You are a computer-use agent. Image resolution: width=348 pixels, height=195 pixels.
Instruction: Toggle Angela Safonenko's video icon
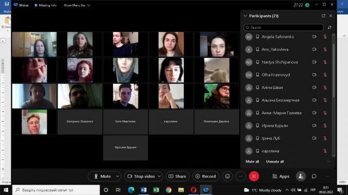coord(314,37)
